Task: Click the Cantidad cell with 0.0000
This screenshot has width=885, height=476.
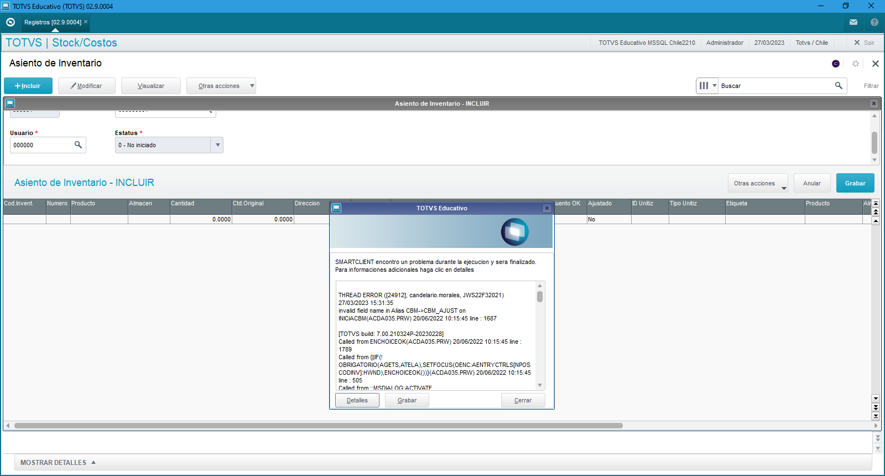Action: [201, 219]
